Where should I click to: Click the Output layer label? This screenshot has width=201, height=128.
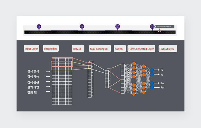(x=168, y=49)
